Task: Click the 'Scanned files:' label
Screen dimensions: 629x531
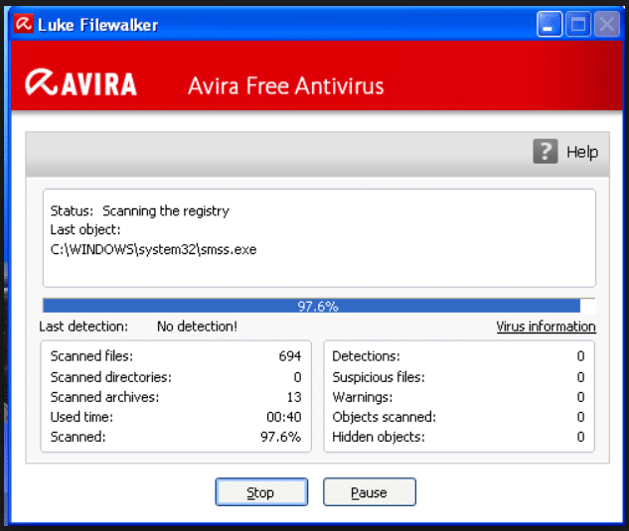Action: coord(91,356)
